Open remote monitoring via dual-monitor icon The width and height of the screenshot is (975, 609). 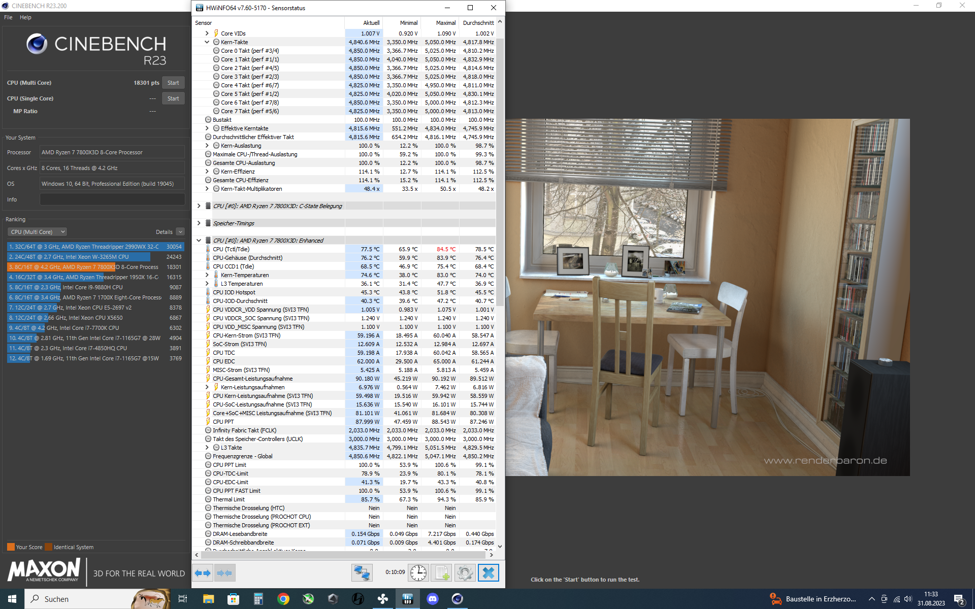(362, 572)
